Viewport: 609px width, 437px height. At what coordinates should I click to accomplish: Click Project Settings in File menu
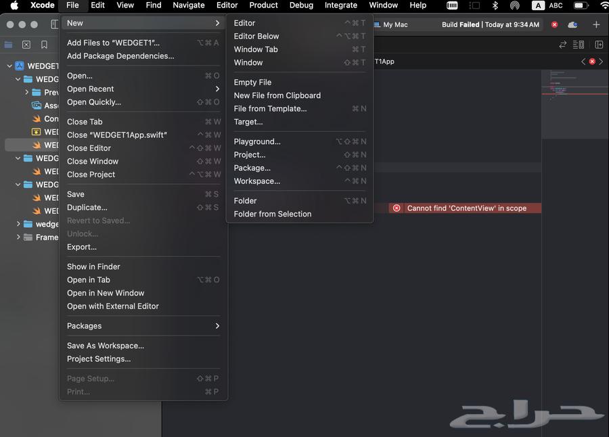click(99, 359)
